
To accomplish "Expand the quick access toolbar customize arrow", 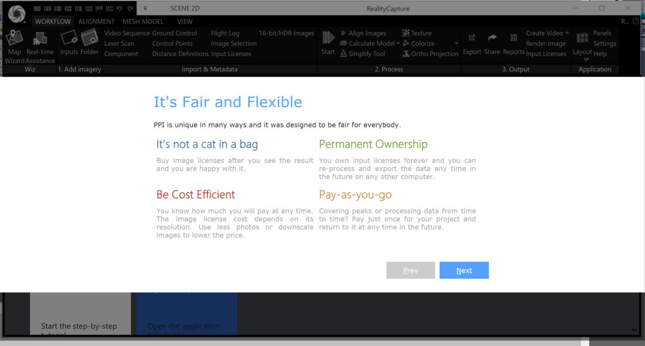I will click(x=145, y=8).
